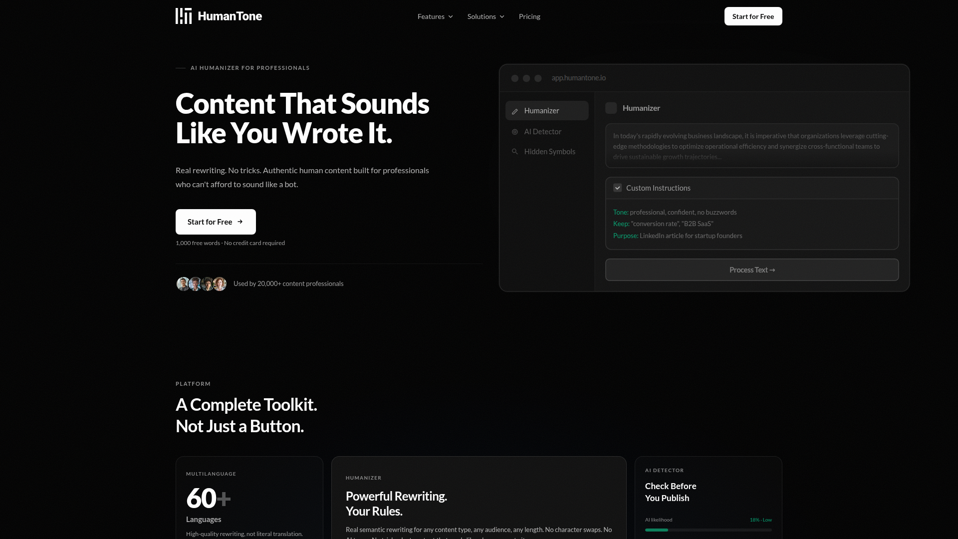Click the pencil icon beside Humanizer

[x=515, y=111]
